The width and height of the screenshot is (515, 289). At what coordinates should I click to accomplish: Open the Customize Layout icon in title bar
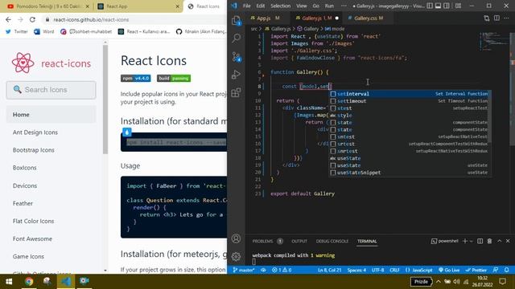click(458, 6)
